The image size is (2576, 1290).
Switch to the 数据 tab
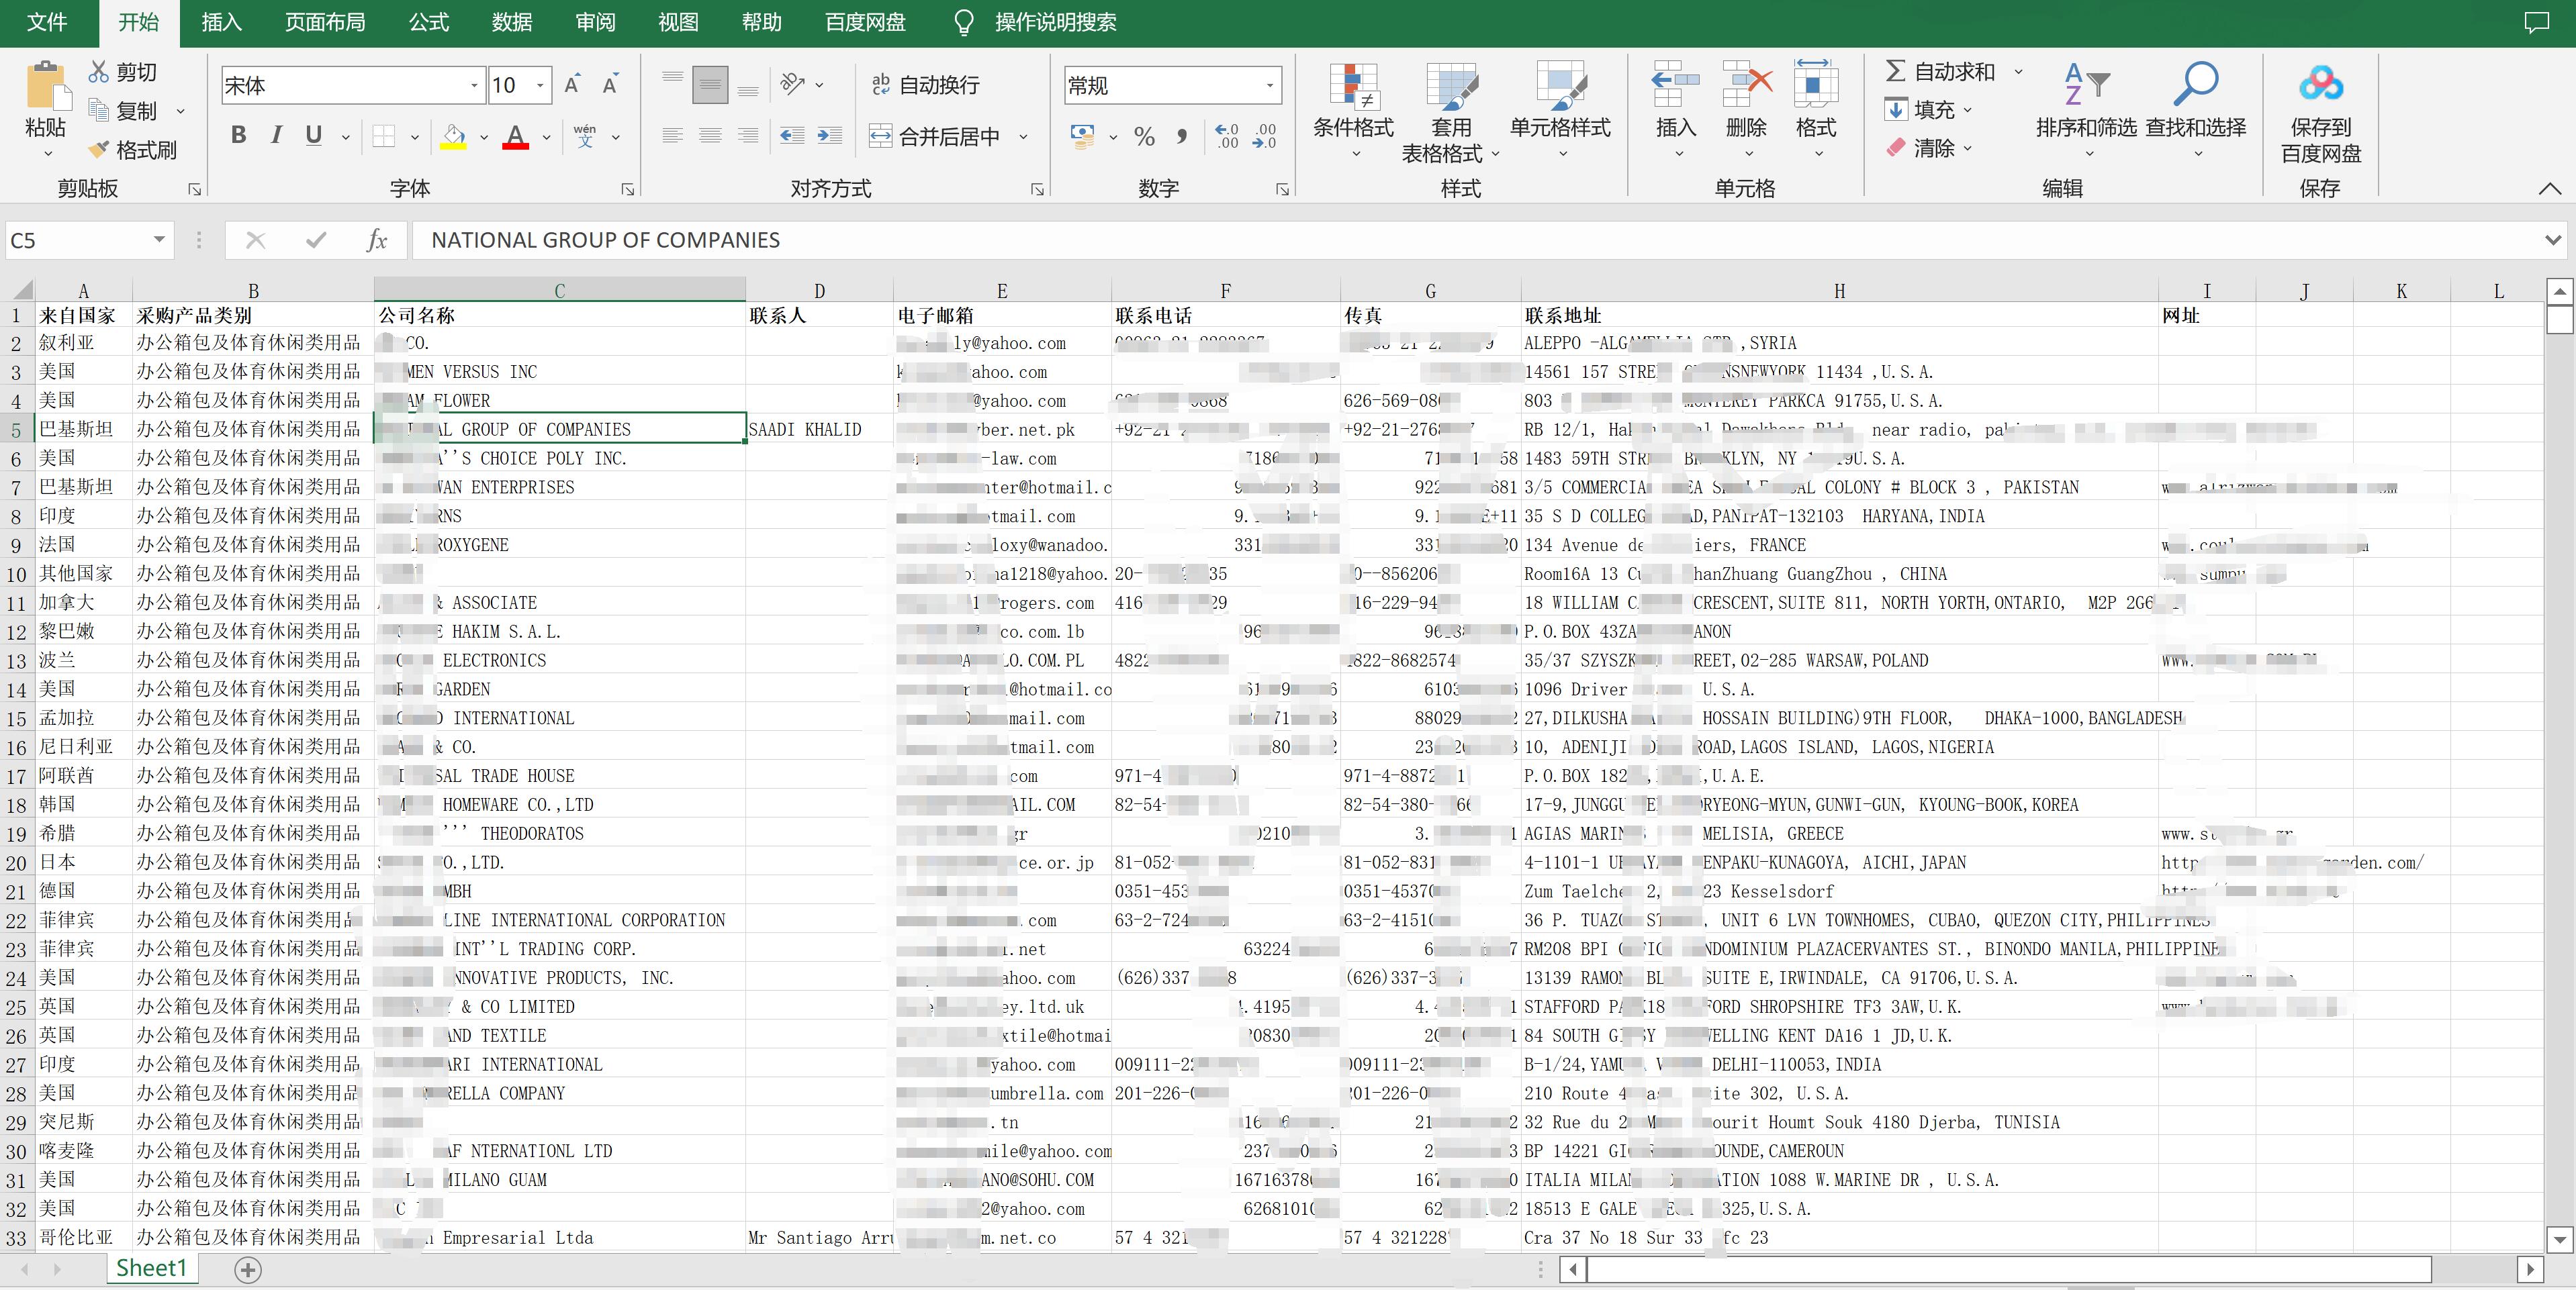pos(512,22)
